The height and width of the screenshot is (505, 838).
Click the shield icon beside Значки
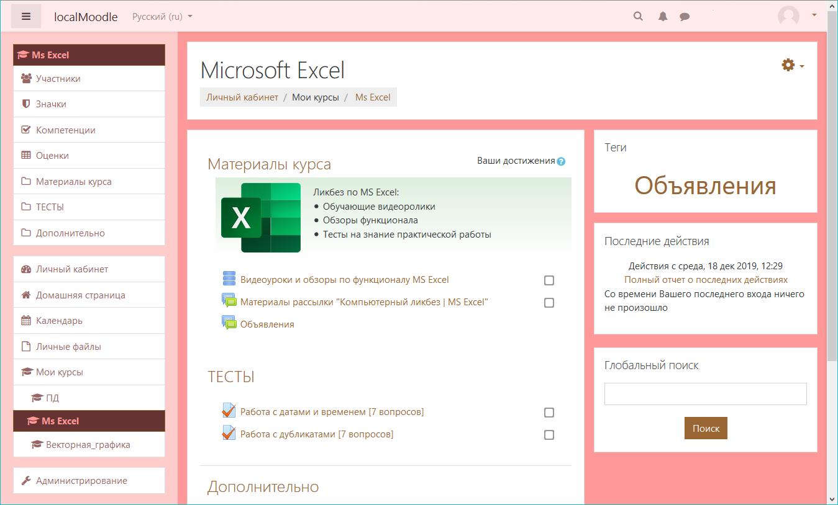pyautogui.click(x=26, y=104)
